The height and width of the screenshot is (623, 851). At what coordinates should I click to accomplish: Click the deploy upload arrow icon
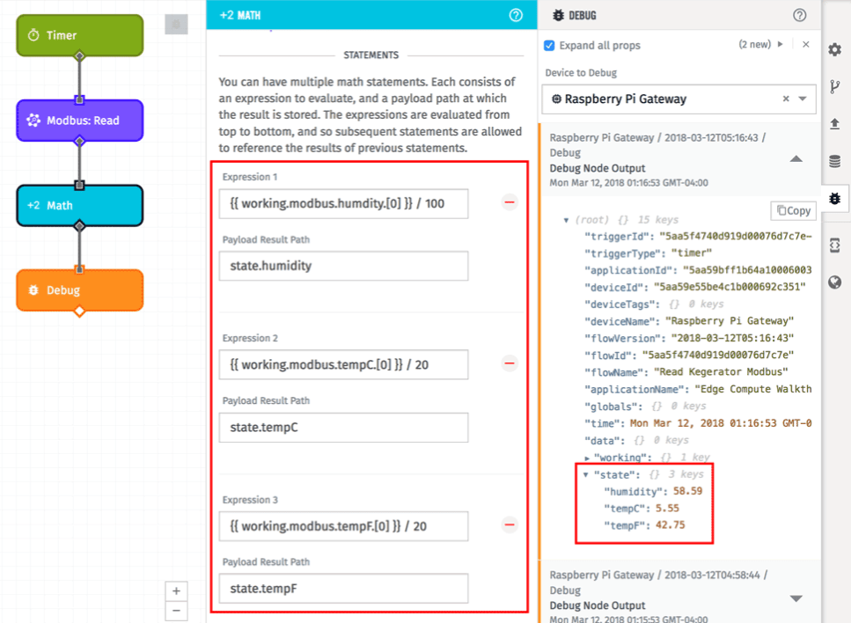[834, 124]
